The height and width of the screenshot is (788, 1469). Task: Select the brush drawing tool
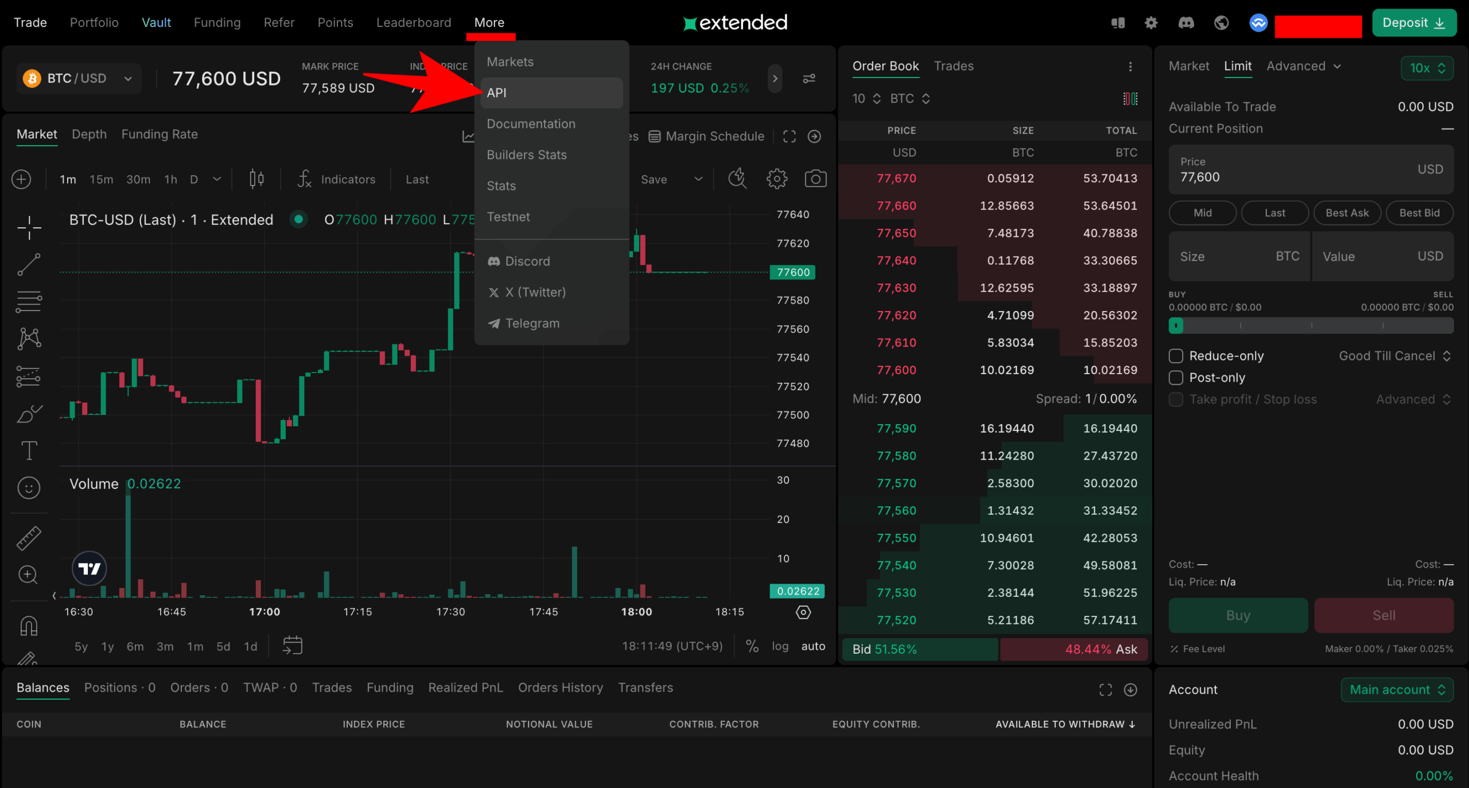29,414
